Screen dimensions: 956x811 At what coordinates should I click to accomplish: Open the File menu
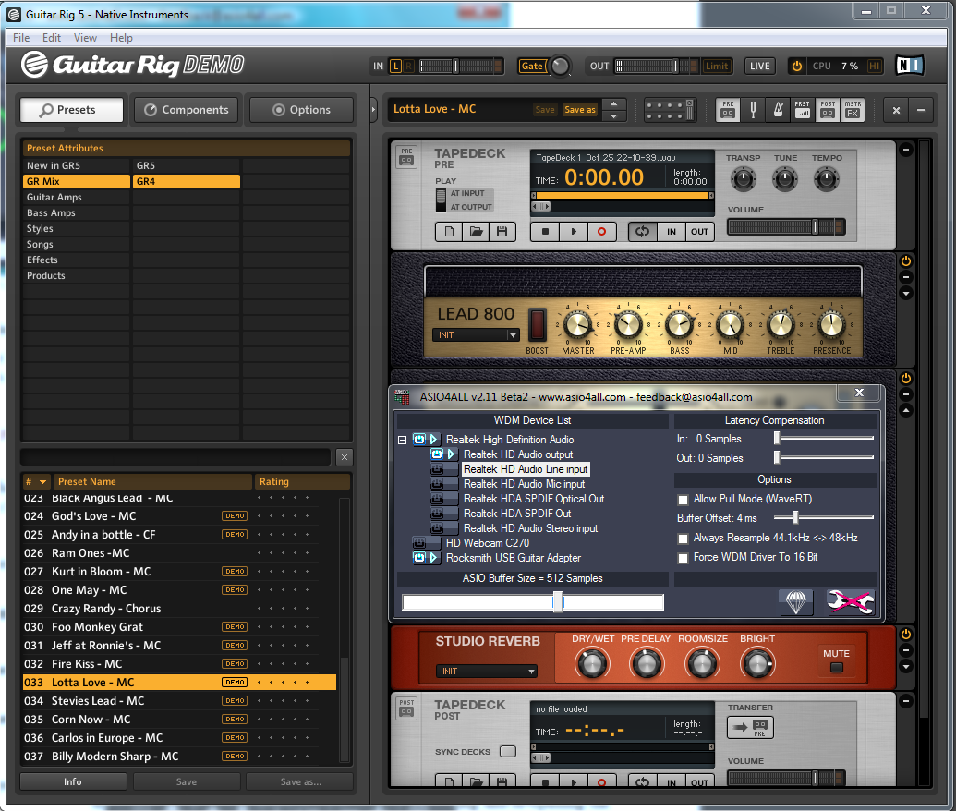[x=21, y=38]
